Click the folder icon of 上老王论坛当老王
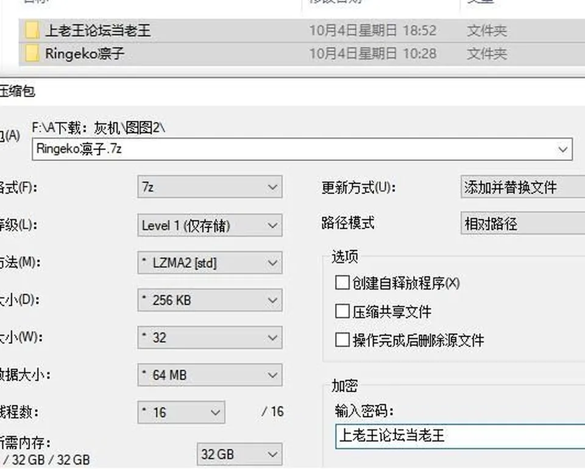Viewport: 585px width, 469px height. click(32, 30)
